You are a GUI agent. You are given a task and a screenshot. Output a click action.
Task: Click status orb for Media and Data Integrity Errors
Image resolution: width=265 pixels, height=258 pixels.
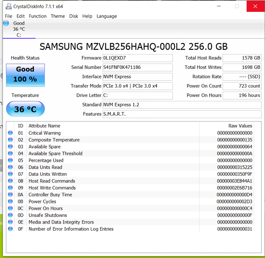point(10,222)
